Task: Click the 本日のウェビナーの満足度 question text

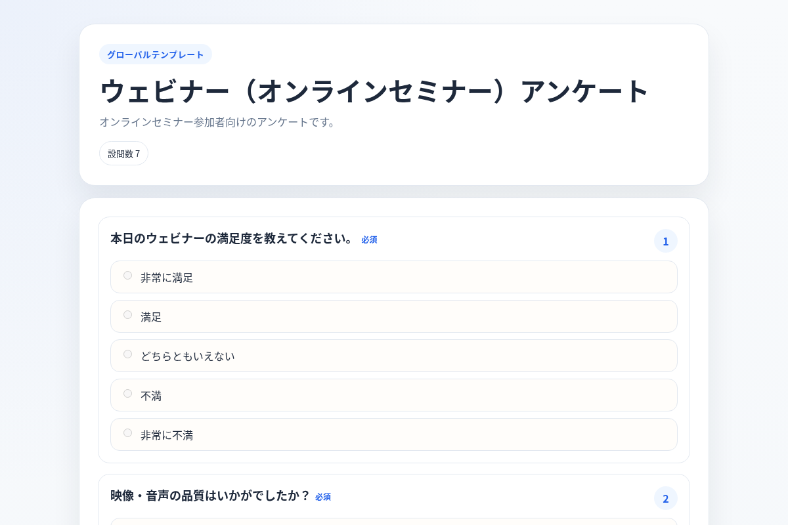Action: (x=232, y=238)
